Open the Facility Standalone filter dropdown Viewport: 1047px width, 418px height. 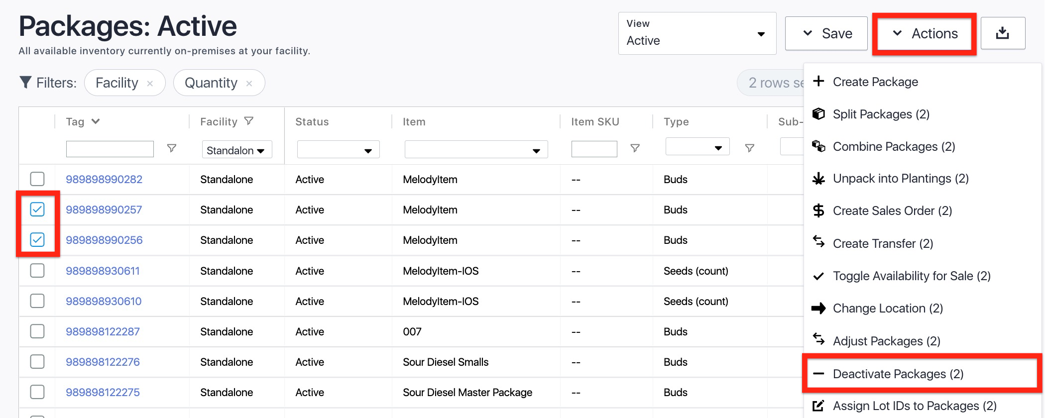point(237,150)
